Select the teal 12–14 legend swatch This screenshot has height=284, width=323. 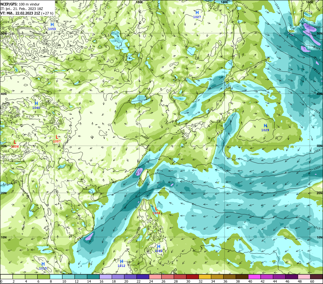point(81,277)
